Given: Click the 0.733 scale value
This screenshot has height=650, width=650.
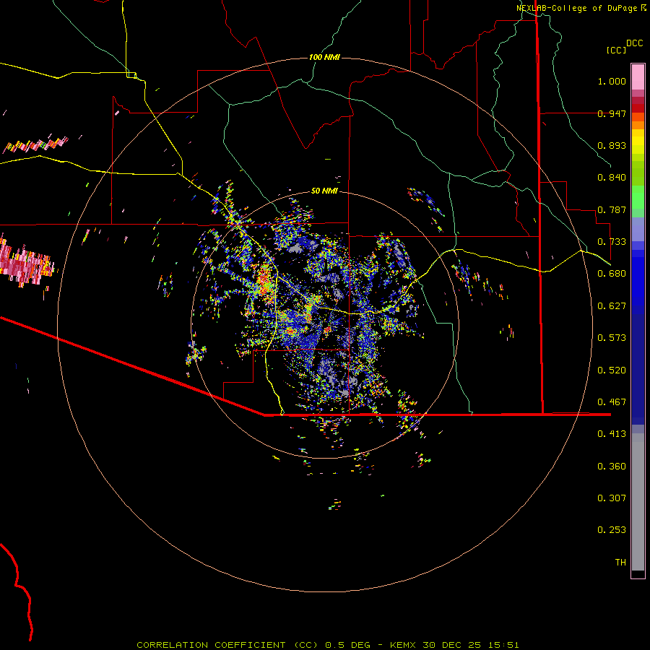Looking at the screenshot, I should click(x=612, y=242).
